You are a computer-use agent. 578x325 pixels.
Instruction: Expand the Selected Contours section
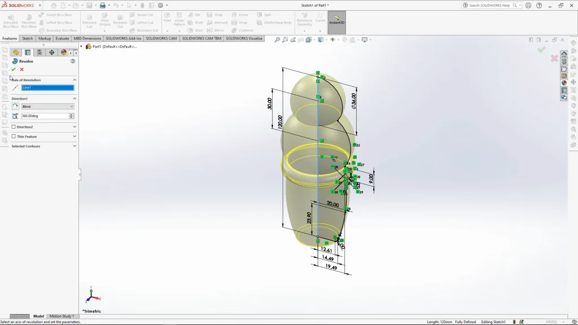tap(75, 146)
